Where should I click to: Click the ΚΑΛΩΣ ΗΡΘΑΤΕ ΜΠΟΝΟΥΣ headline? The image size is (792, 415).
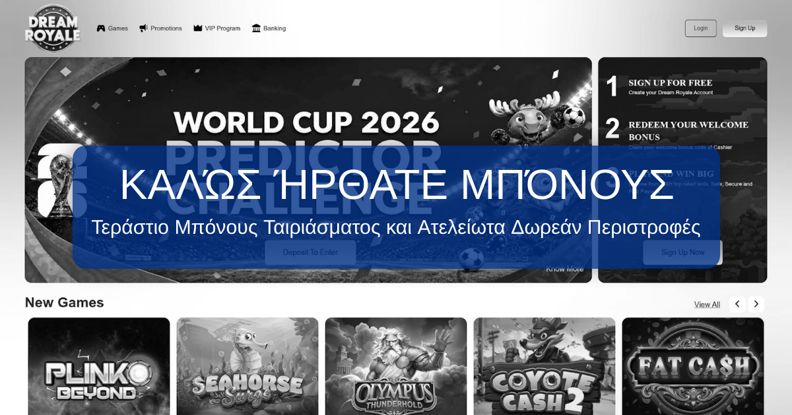pyautogui.click(x=396, y=186)
